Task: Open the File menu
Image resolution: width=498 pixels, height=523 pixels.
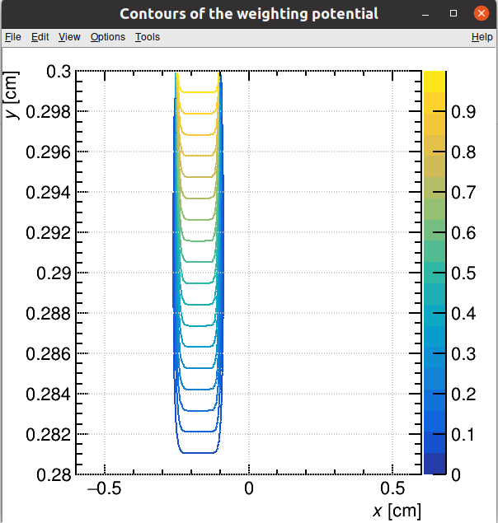Action: [12, 37]
